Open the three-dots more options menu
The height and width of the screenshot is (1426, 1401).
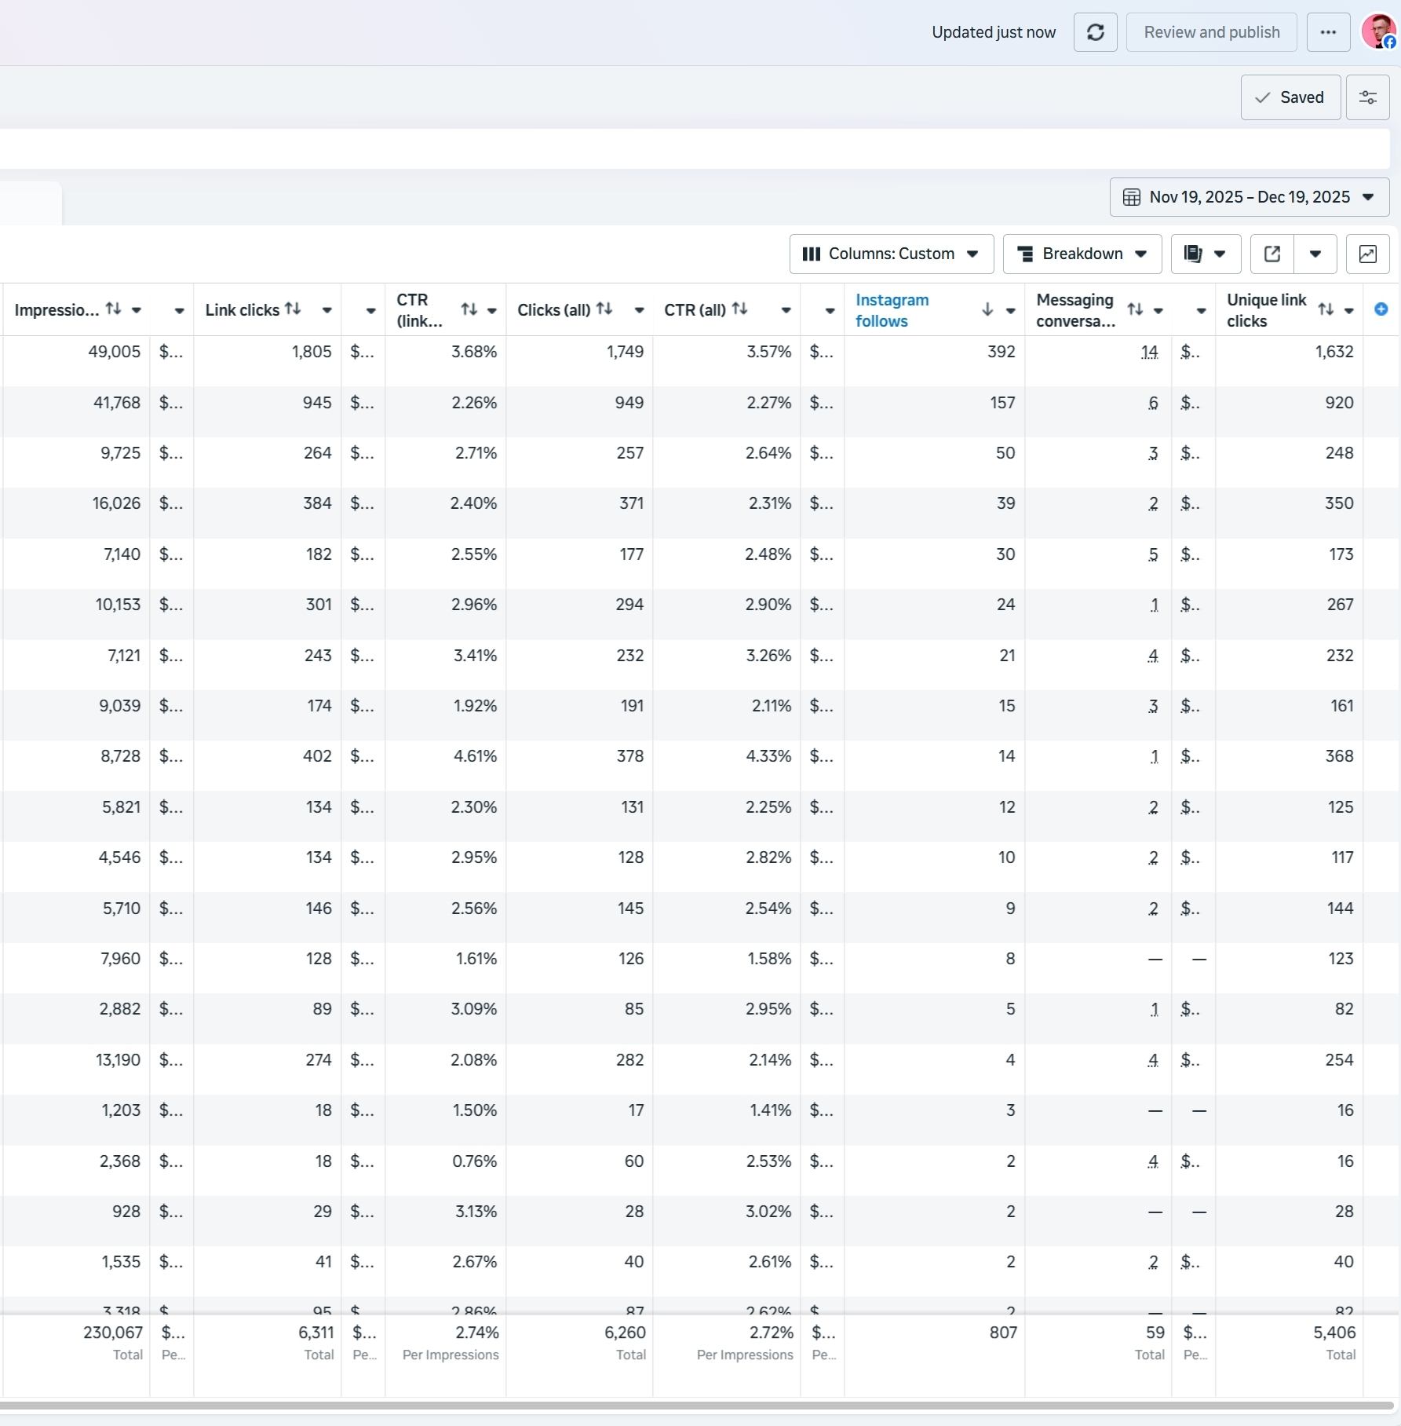tap(1328, 32)
